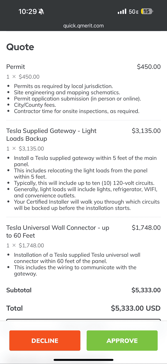167x364 pixels.
Task: Select the Permit line item title
Action: 16,67
